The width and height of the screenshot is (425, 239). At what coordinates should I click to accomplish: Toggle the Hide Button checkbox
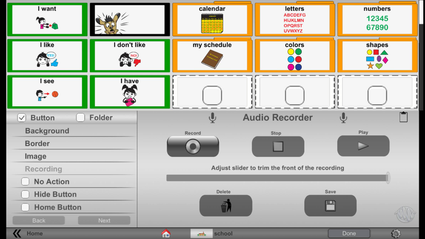pos(25,194)
